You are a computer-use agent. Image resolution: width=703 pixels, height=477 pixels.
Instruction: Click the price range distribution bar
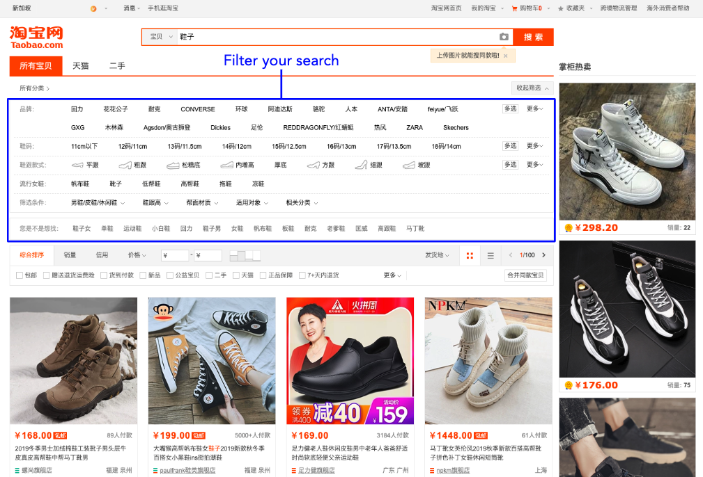pos(245,255)
